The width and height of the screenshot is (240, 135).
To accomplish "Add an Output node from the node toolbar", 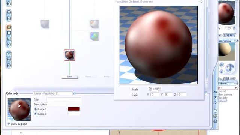I will tap(9, 3).
